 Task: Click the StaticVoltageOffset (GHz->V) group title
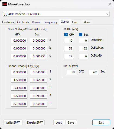point(27,29)
